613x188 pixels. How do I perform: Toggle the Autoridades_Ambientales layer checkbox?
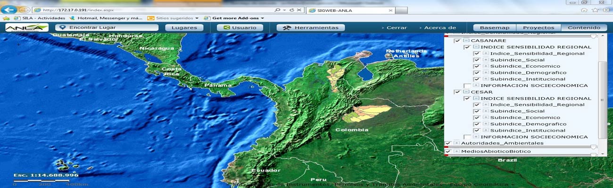(x=448, y=143)
